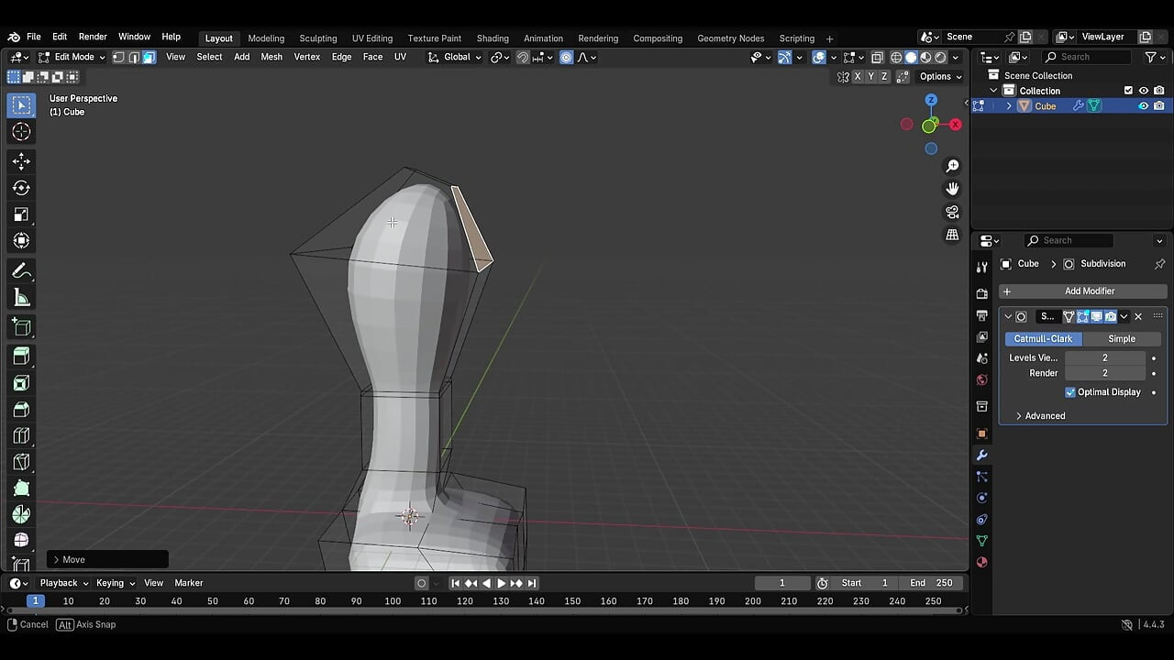Select the Knife tool
The image size is (1174, 660).
(21, 463)
